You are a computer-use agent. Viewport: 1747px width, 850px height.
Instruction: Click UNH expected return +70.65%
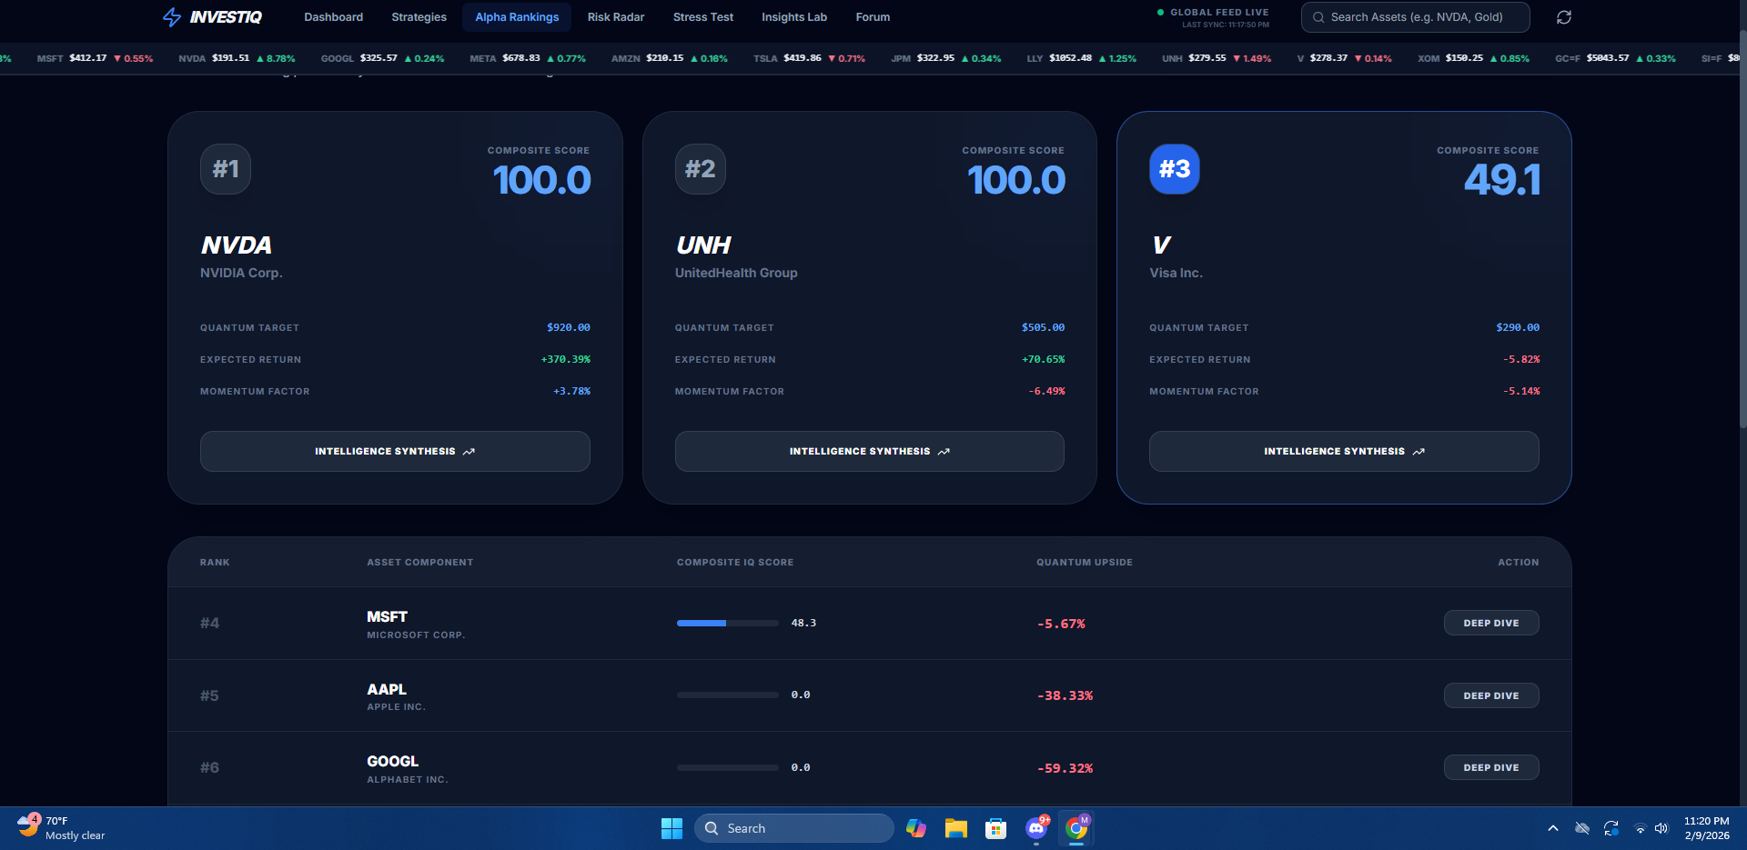pos(1043,360)
